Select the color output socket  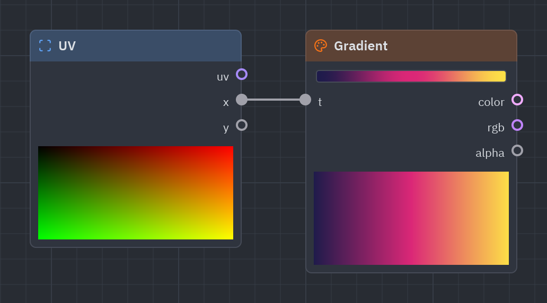tap(517, 100)
